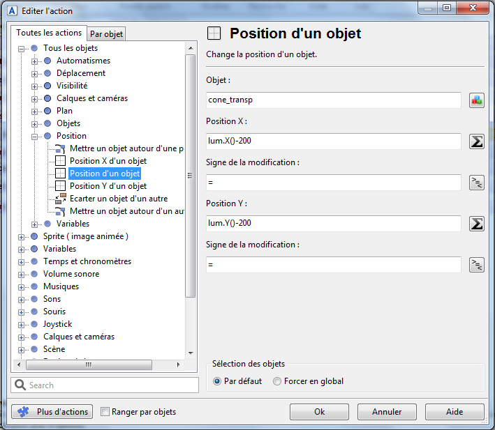Click the horizontal scrollbar thumb of actions tree
495x430 pixels.
click(x=89, y=364)
